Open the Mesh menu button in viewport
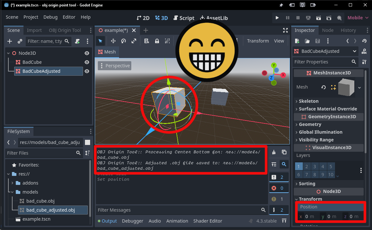Screen dimensions: 372x230 (107, 52)
